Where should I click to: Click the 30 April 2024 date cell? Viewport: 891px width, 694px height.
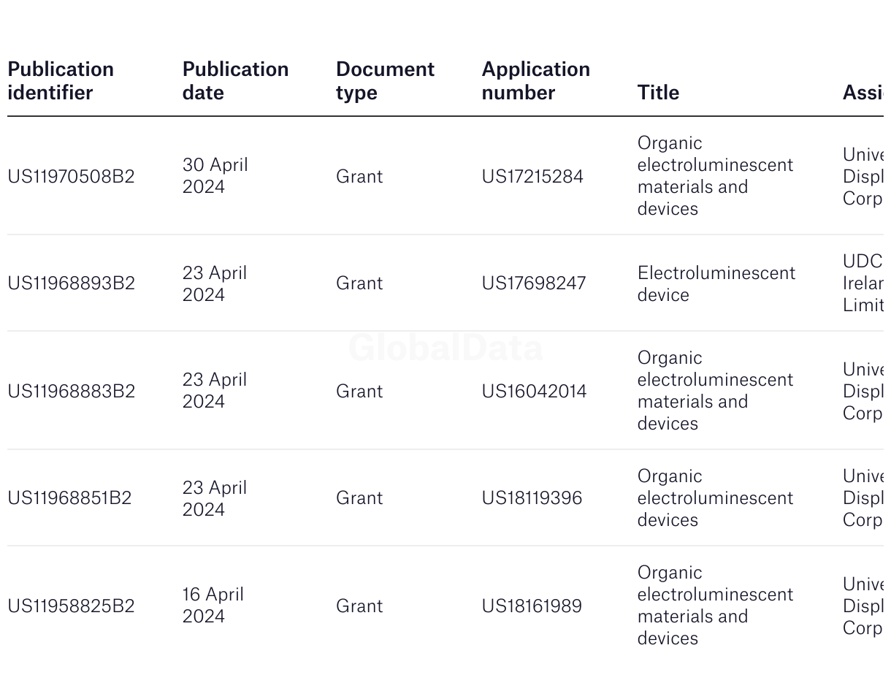pyautogui.click(x=215, y=175)
